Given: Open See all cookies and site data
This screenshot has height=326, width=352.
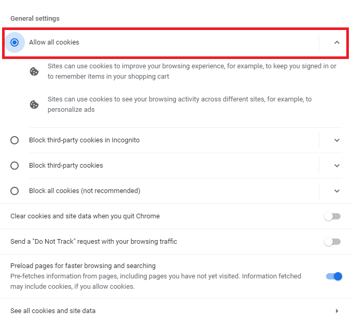Looking at the screenshot, I should tap(53, 311).
